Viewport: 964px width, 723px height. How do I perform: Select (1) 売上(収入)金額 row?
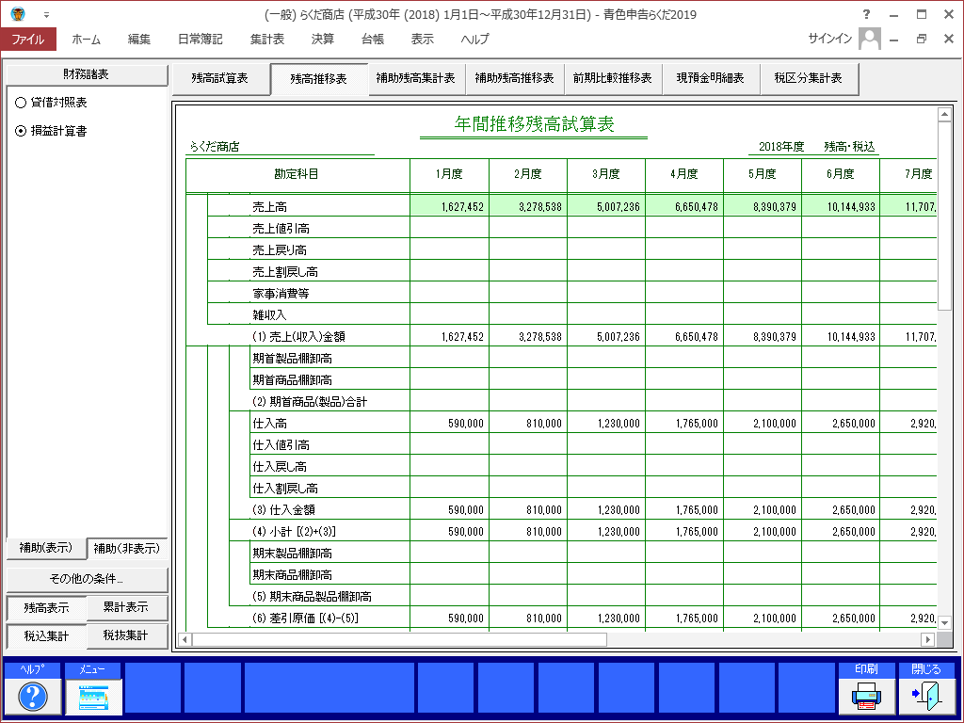point(298,337)
